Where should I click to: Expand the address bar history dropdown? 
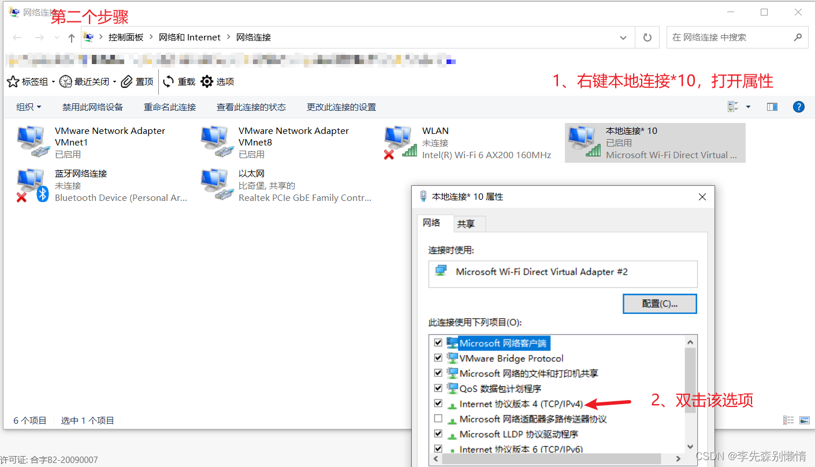pos(623,38)
